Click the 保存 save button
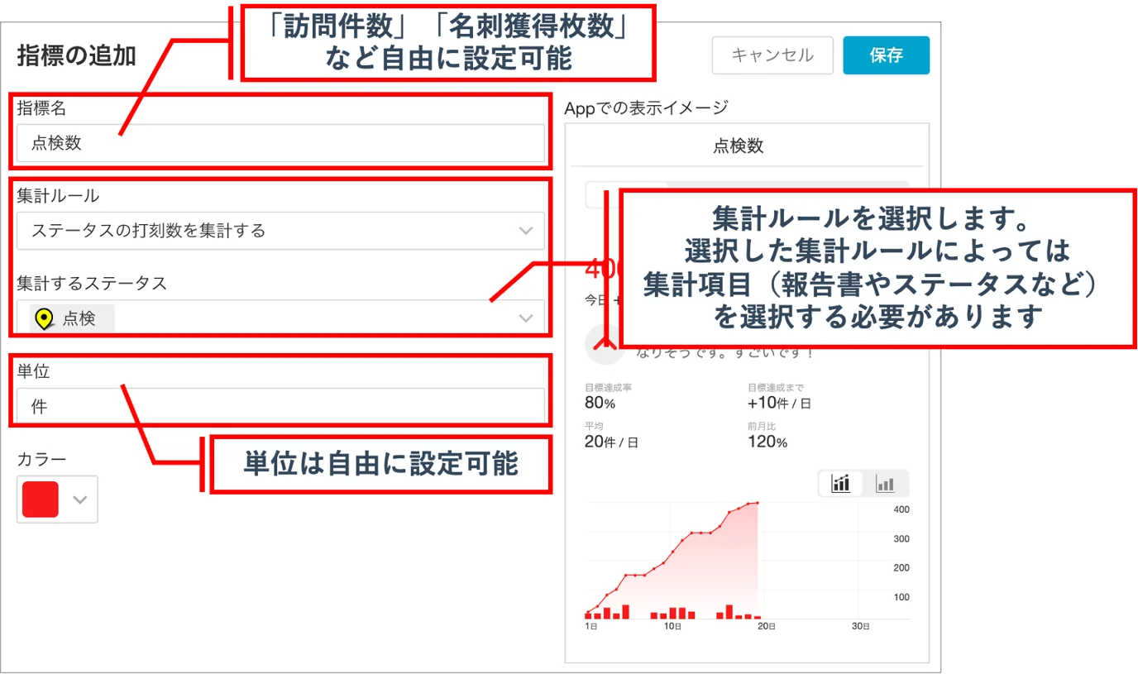Image resolution: width=1138 pixels, height=674 pixels. pyautogui.click(x=886, y=55)
